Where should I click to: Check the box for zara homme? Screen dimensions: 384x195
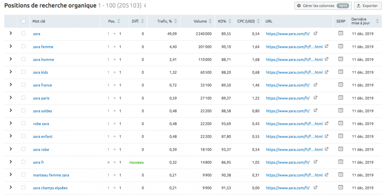coord(24,59)
